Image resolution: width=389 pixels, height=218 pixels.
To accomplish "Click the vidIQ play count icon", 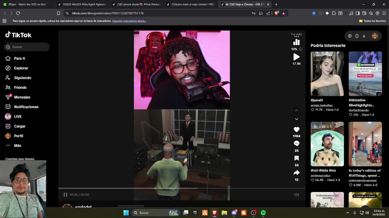I will [297, 57].
